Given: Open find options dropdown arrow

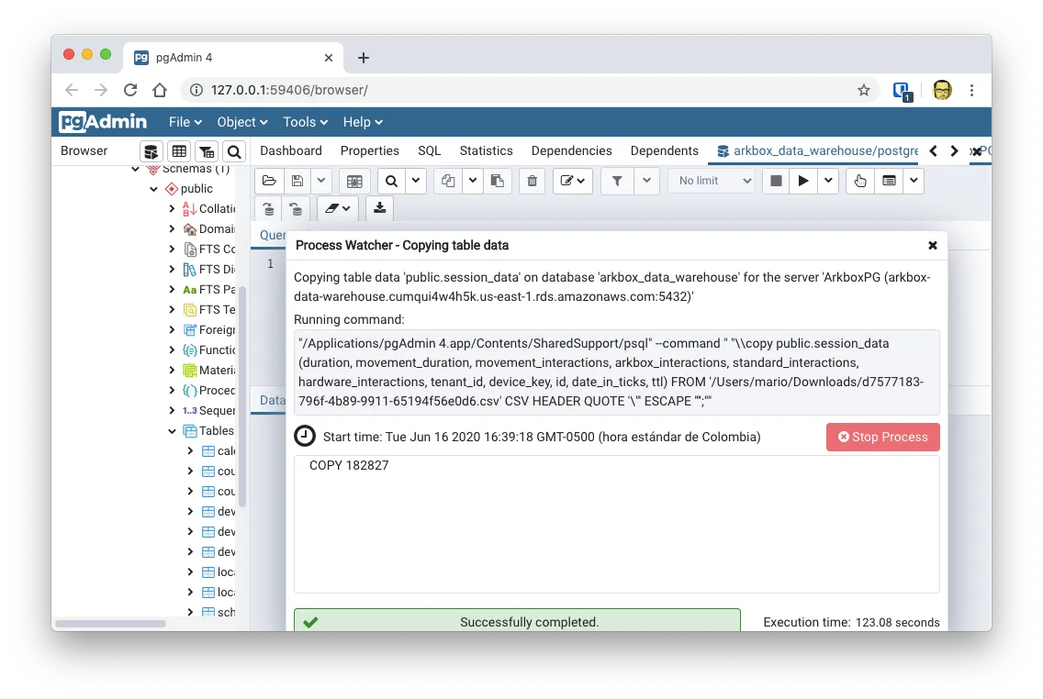Looking at the screenshot, I should 416,181.
